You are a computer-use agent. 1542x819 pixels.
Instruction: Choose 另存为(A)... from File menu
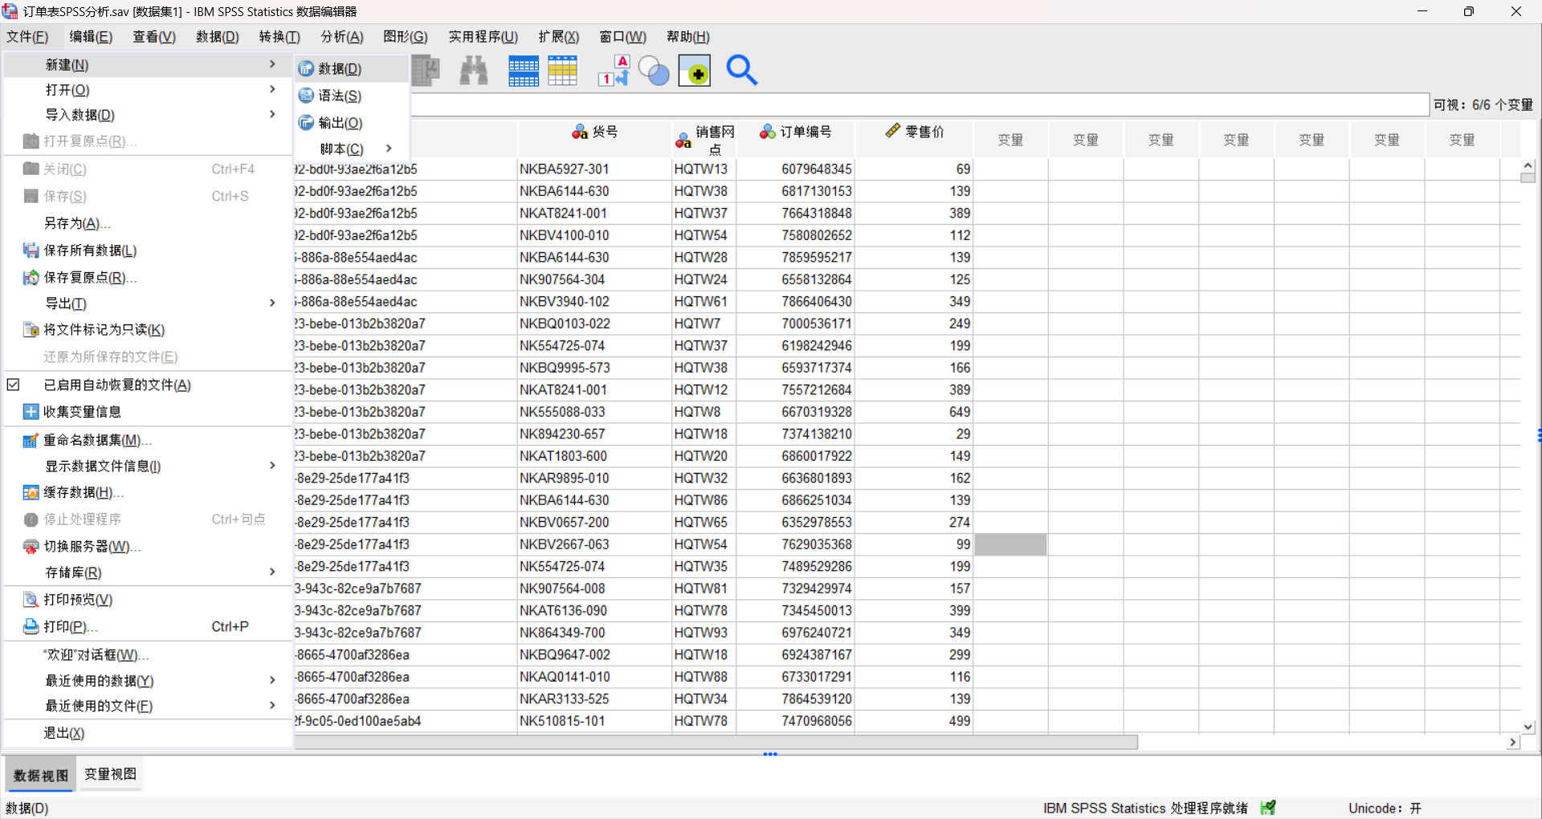click(148, 223)
